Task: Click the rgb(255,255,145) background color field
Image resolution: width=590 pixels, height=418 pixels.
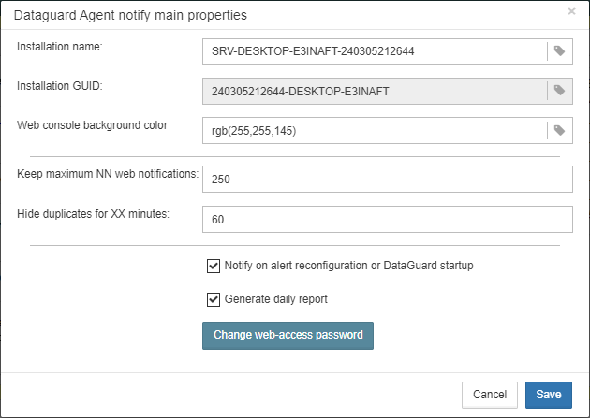Action: pyautogui.click(x=375, y=130)
